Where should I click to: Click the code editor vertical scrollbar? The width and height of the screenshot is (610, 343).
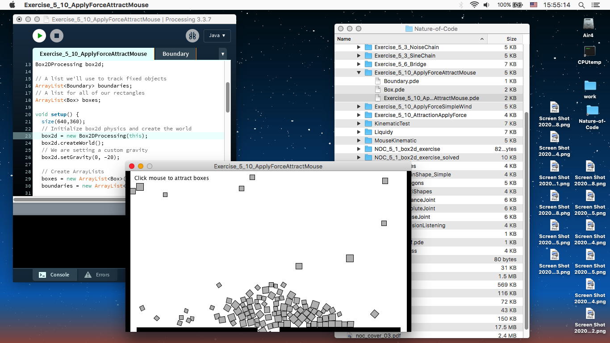pos(227,97)
